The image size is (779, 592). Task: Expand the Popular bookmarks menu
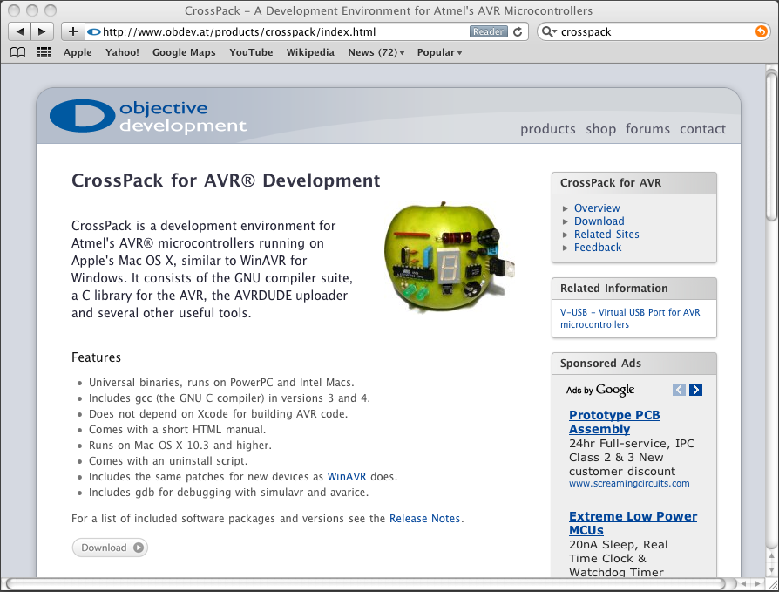click(x=440, y=52)
